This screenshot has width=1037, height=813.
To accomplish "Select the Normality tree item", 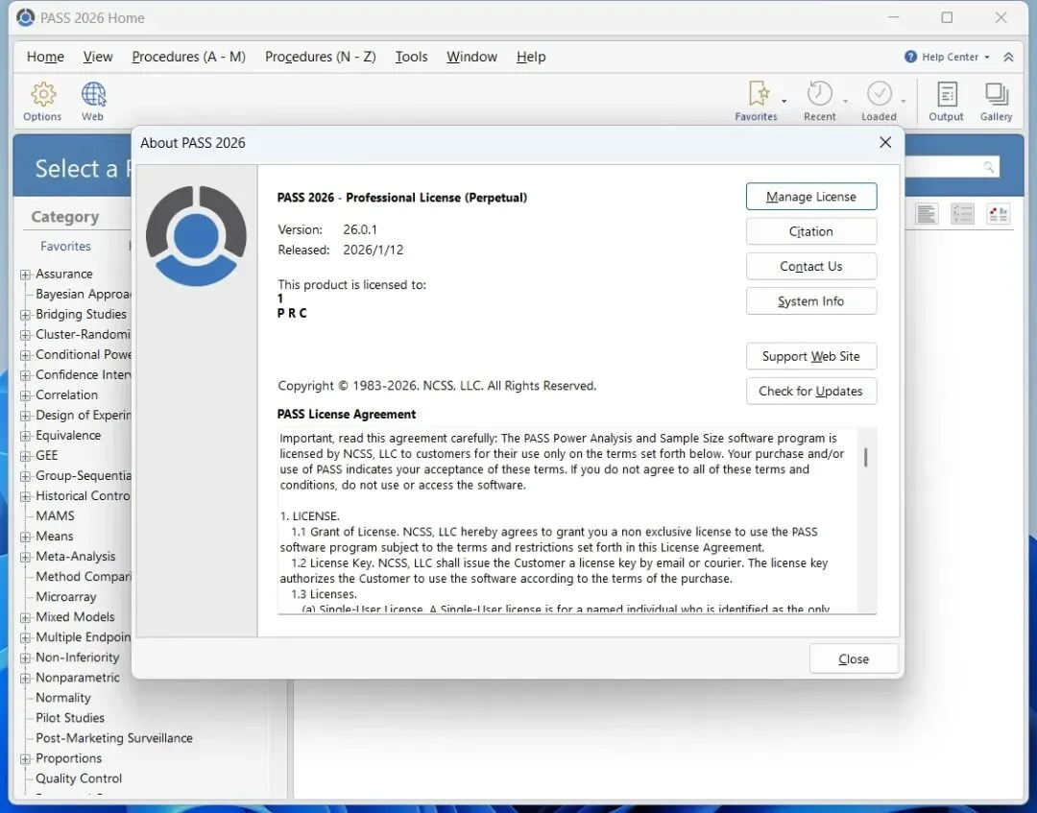I will point(63,697).
